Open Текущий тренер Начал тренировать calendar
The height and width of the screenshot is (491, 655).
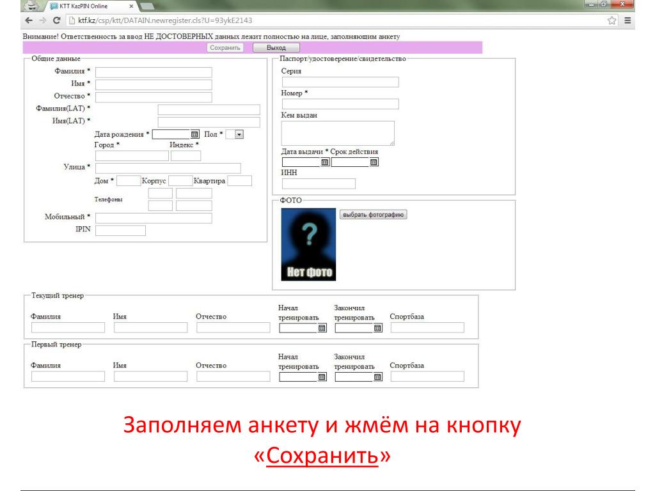pos(322,328)
